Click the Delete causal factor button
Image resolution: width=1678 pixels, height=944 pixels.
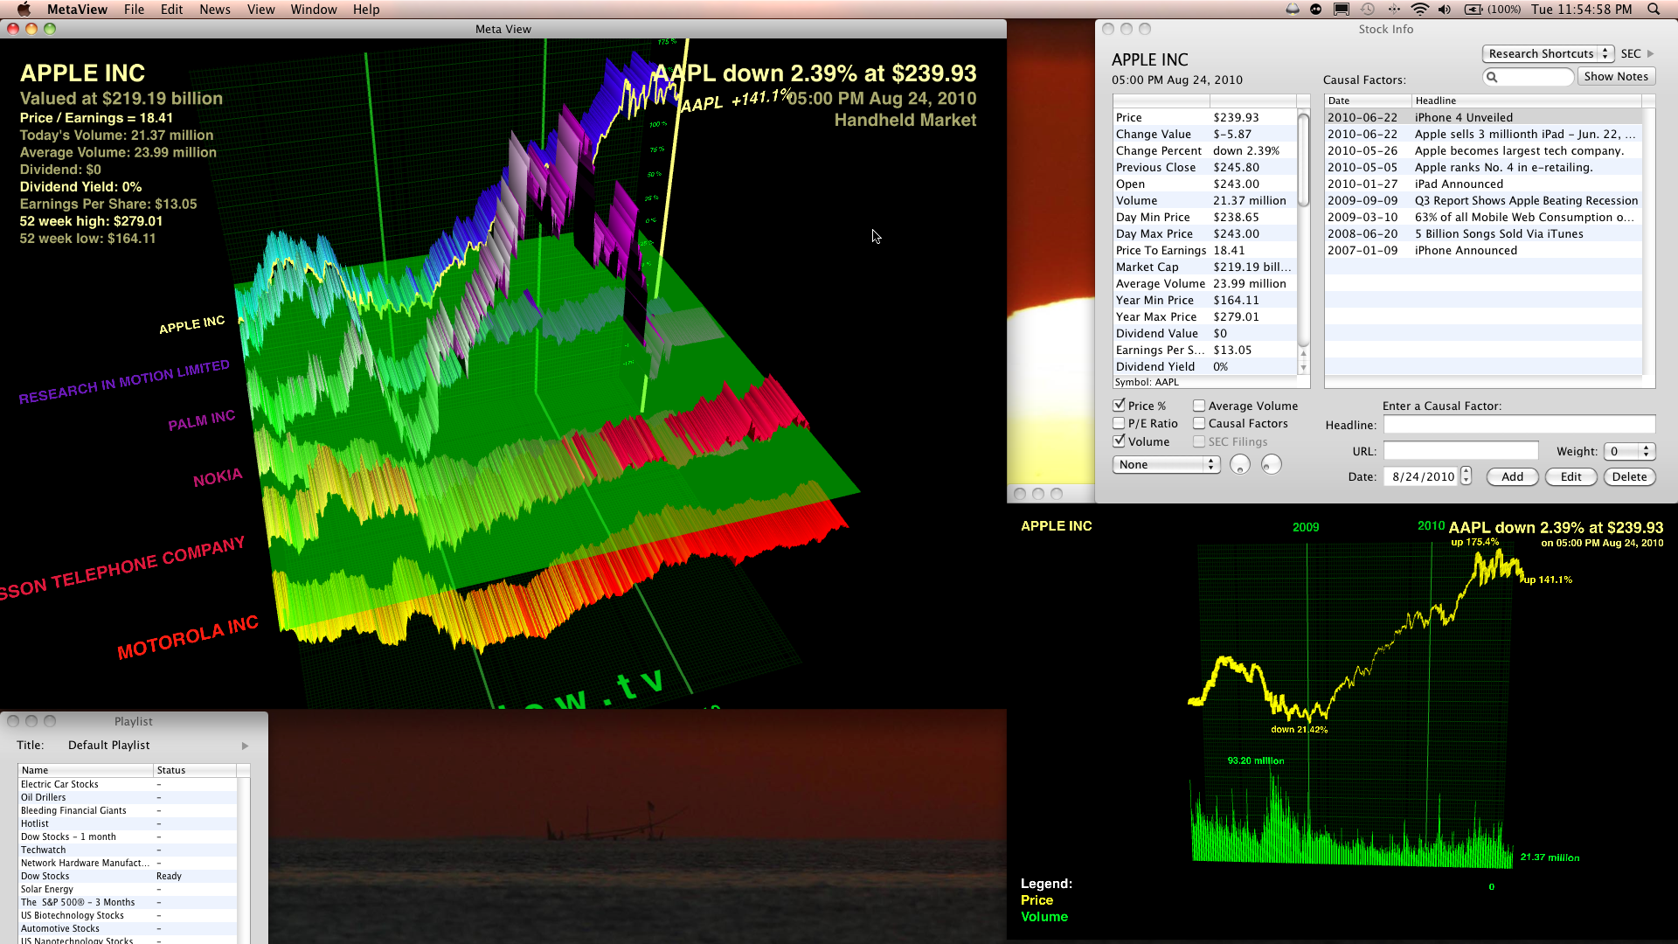pyautogui.click(x=1629, y=477)
